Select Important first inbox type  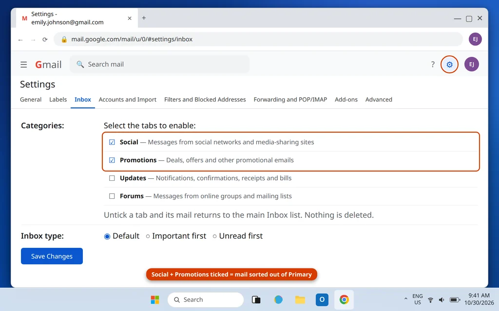(x=148, y=236)
